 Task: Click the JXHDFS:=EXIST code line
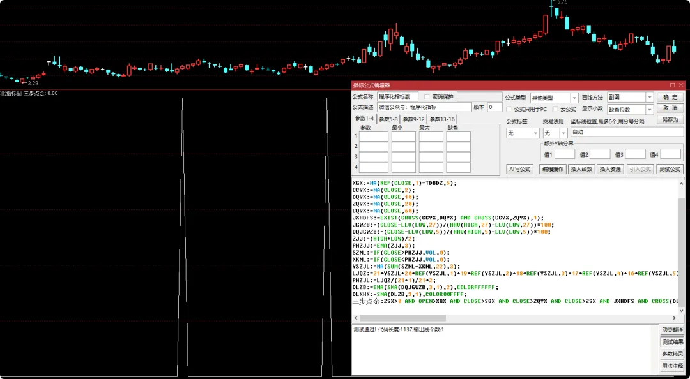click(448, 218)
